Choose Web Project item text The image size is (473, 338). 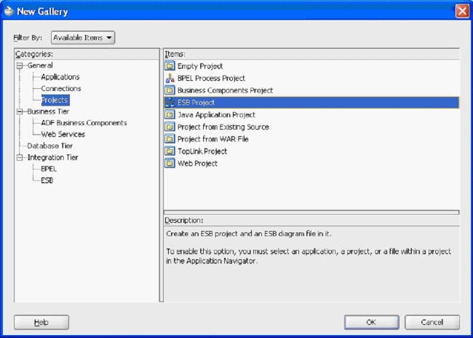pyautogui.click(x=198, y=163)
